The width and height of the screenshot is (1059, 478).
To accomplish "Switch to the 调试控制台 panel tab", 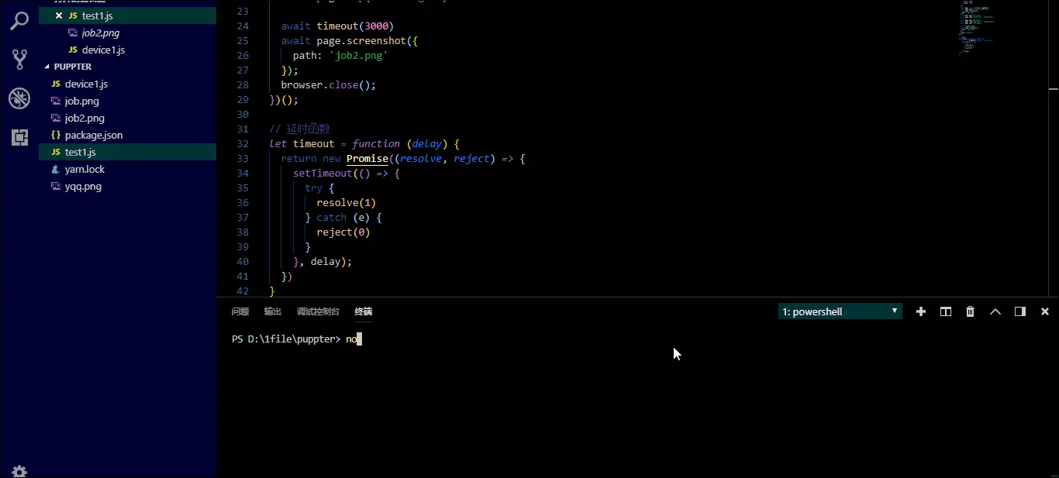I will pyautogui.click(x=318, y=311).
